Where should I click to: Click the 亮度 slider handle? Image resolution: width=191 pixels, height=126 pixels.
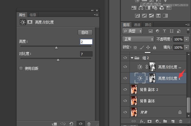point(56,48)
